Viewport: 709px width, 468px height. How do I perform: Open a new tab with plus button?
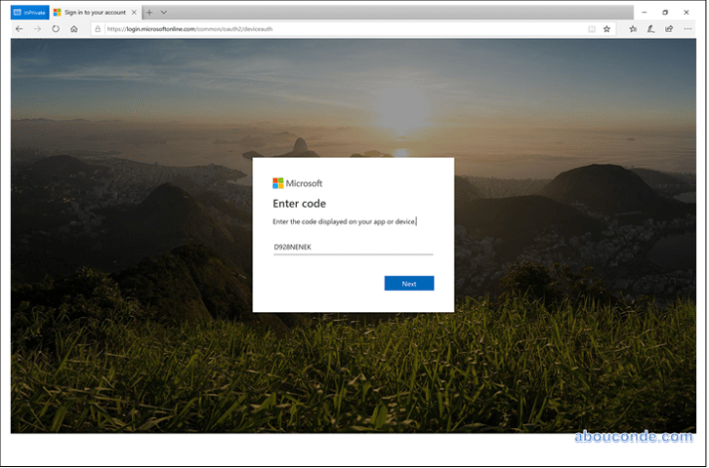[x=149, y=12]
